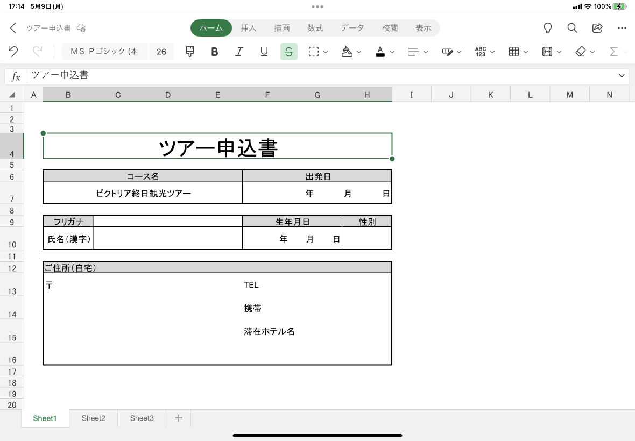This screenshot has width=635, height=441.
Task: Change the font size value 26
Action: pyautogui.click(x=161, y=52)
